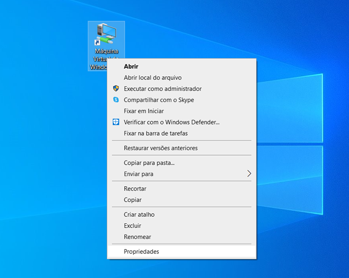Image resolution: width=349 pixels, height=278 pixels.
Task: Choose Excluir to delete the shortcut
Action: tap(133, 226)
